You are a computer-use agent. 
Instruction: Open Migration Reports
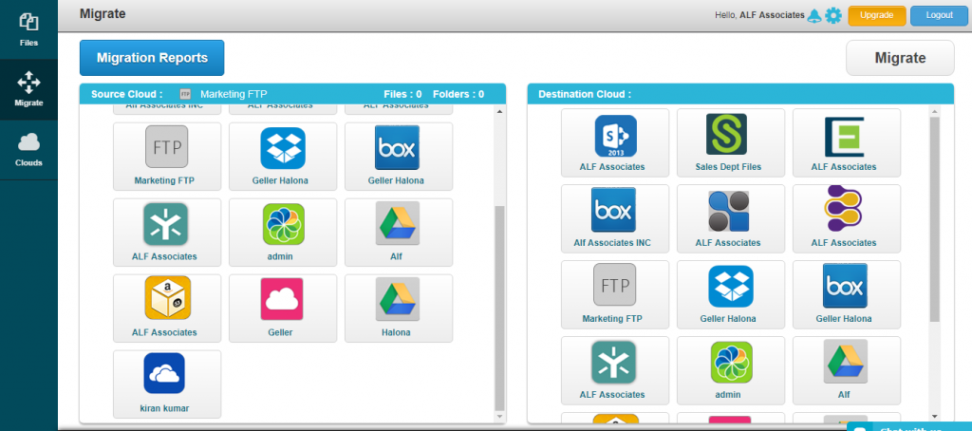[x=152, y=58]
